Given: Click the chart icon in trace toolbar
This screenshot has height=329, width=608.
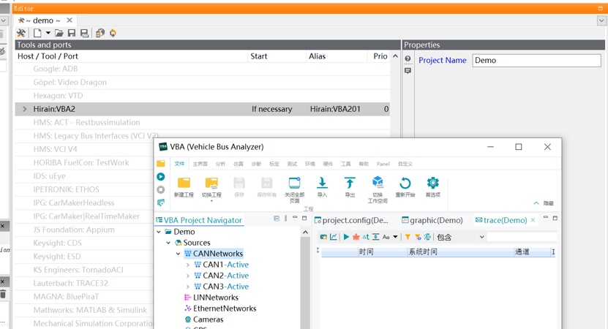Looking at the screenshot, I should [x=334, y=237].
